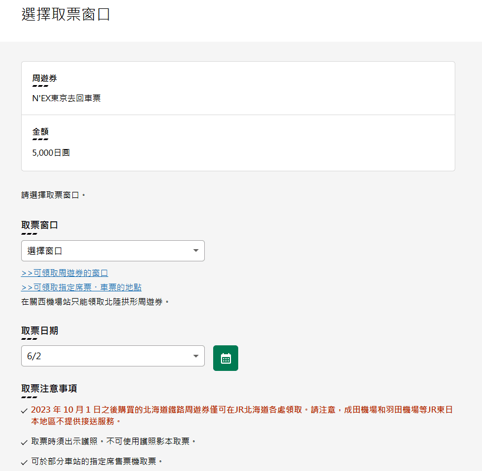Click the 取票窗口 field label
The image size is (482, 471).
coord(40,225)
